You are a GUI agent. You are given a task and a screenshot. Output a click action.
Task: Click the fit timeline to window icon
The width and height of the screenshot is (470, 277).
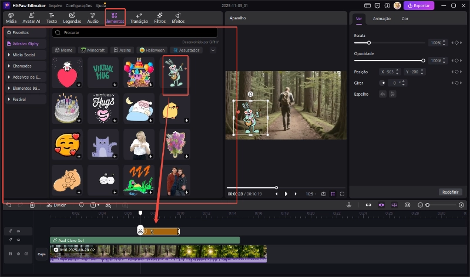[x=407, y=205]
